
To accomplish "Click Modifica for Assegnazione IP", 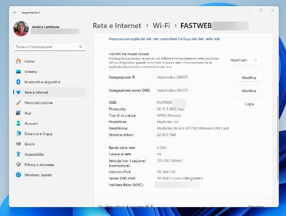I will 249,78.
